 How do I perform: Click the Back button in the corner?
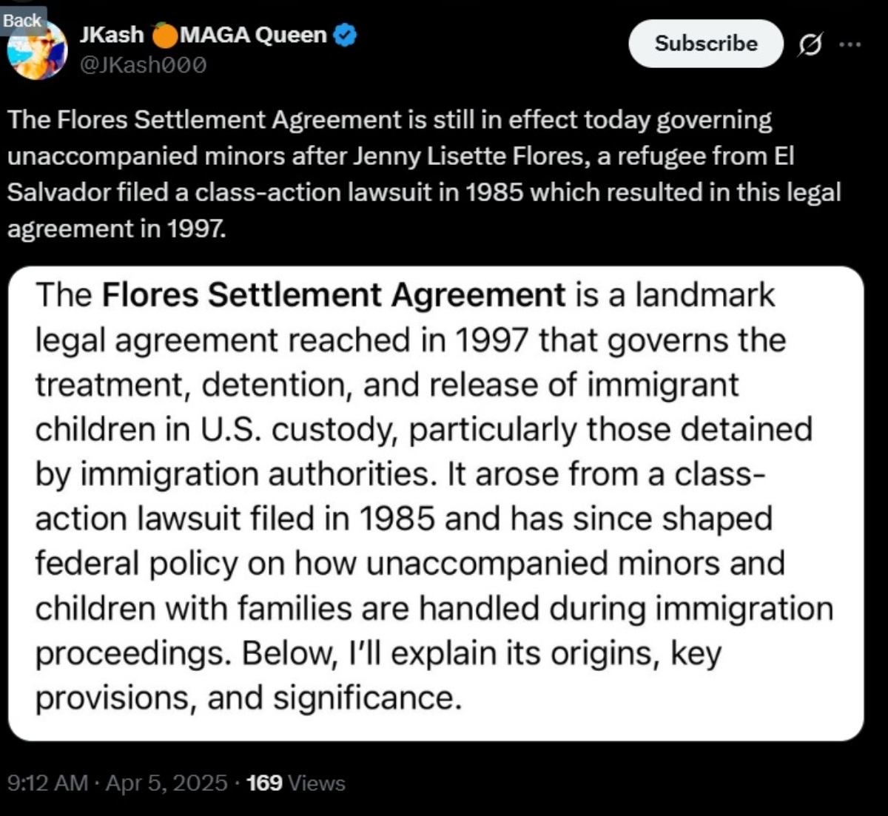coord(22,20)
